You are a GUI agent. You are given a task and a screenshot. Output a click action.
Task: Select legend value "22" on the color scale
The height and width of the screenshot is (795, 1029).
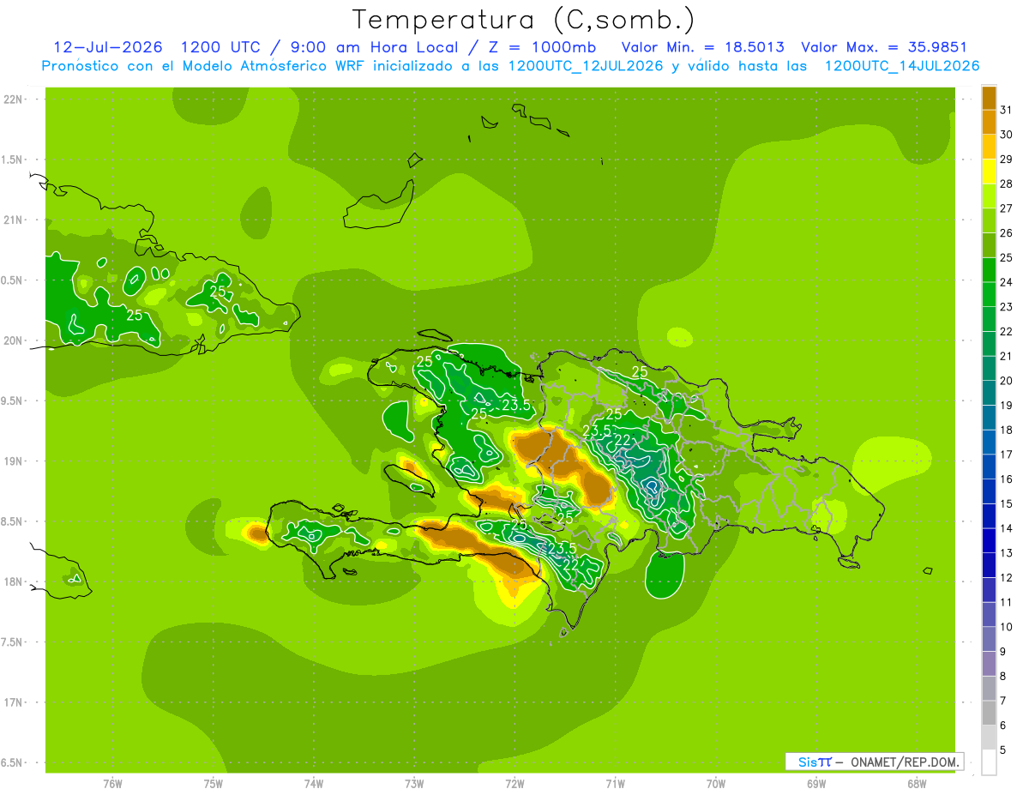[1007, 331]
